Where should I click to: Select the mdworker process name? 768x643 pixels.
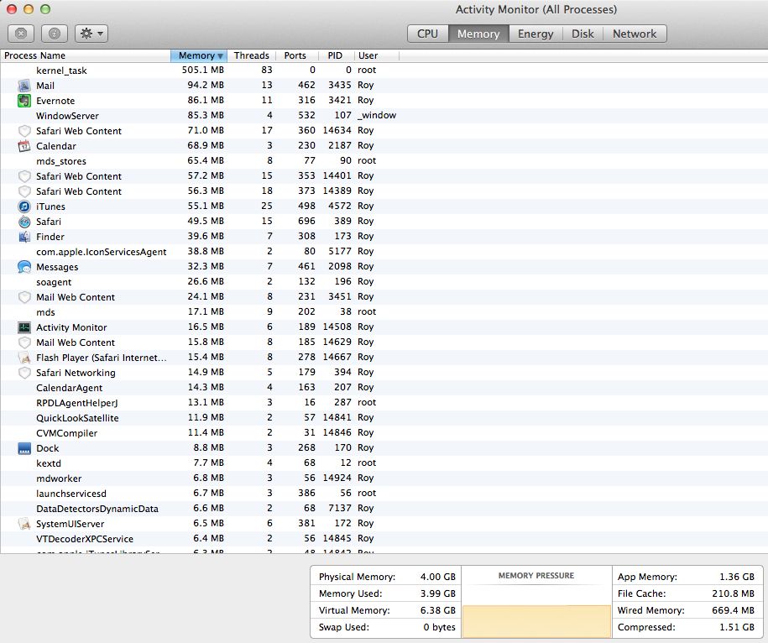click(x=59, y=478)
